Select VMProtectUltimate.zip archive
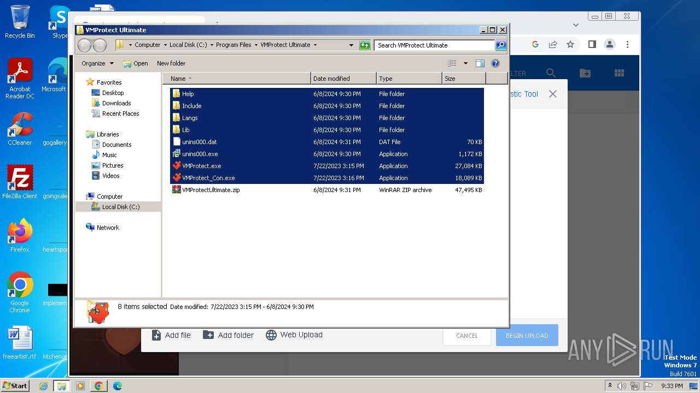This screenshot has height=393, width=700. 327,190
